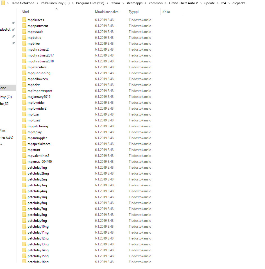The height and width of the screenshot is (269, 265).
Task: Click the mpjanuary2016 folder icon
Action: [x=24, y=97]
